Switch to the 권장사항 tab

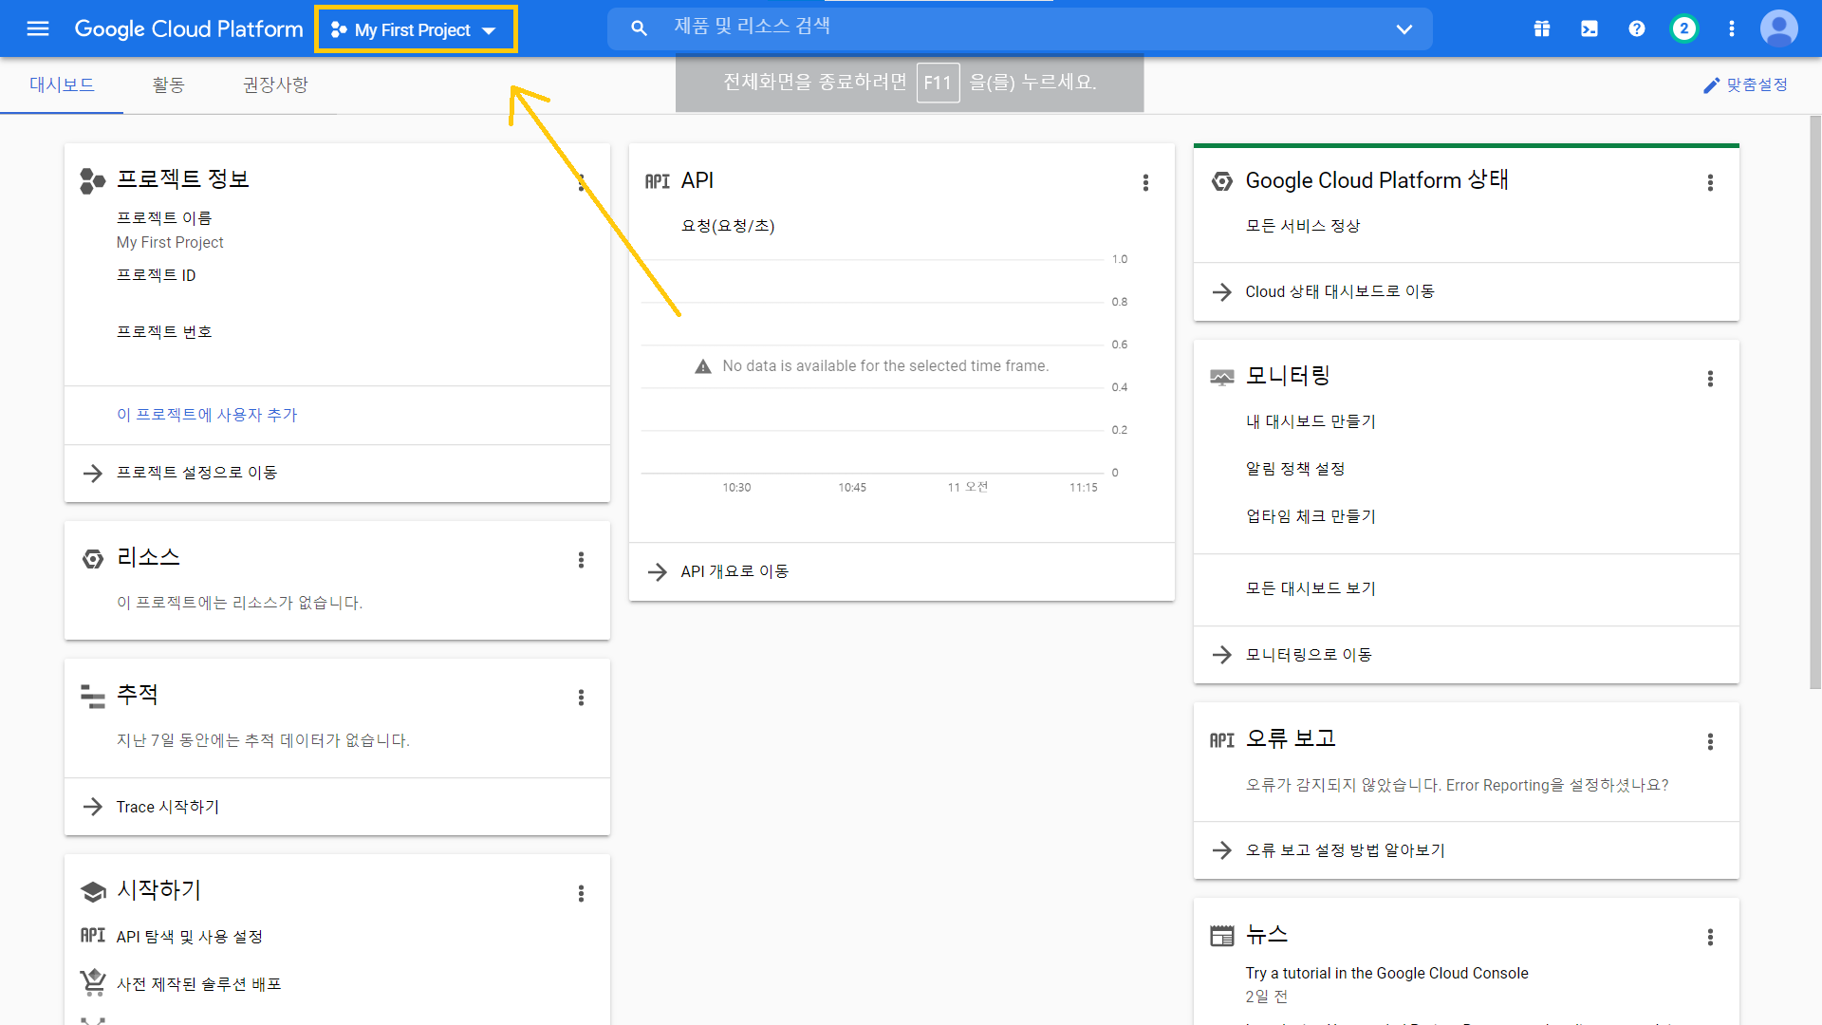[x=275, y=85]
